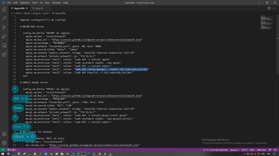279x156 pixels.
Task: Open the View menu
Action: coord(34,3)
